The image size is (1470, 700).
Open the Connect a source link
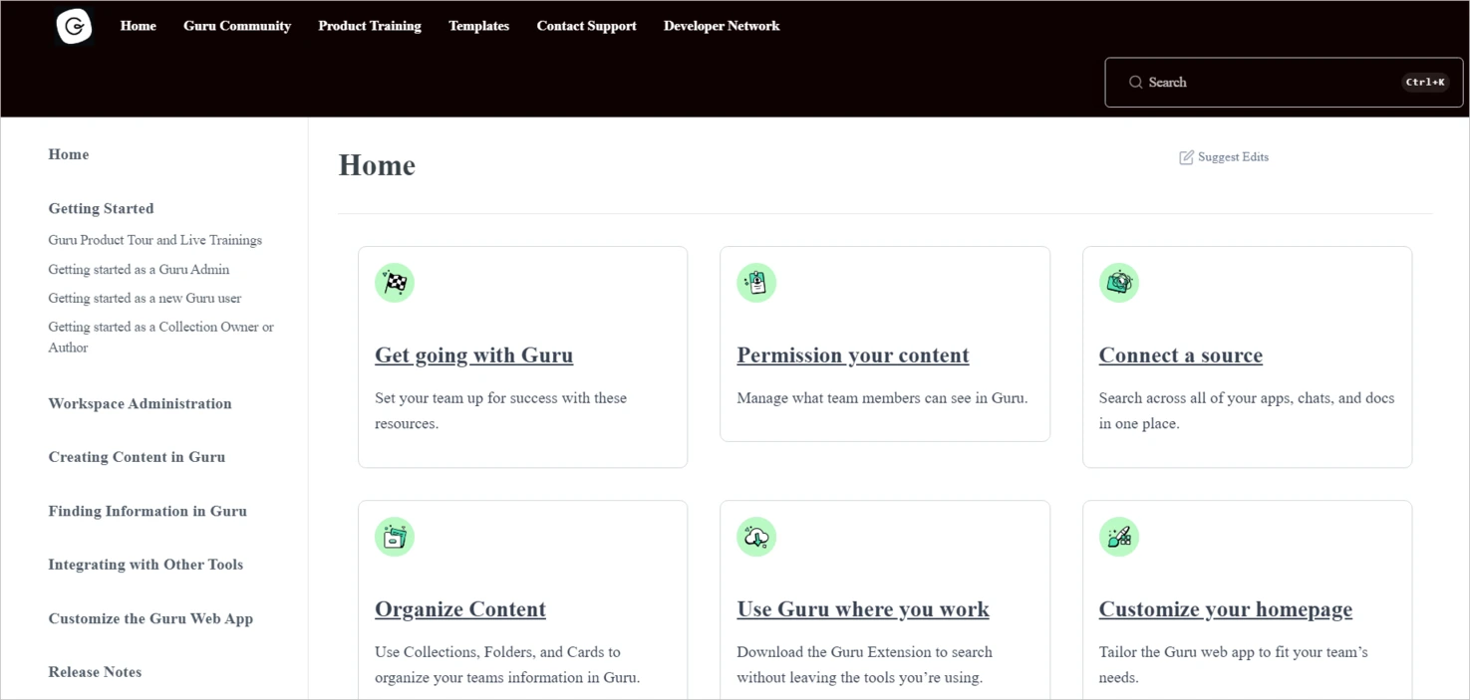coord(1181,355)
